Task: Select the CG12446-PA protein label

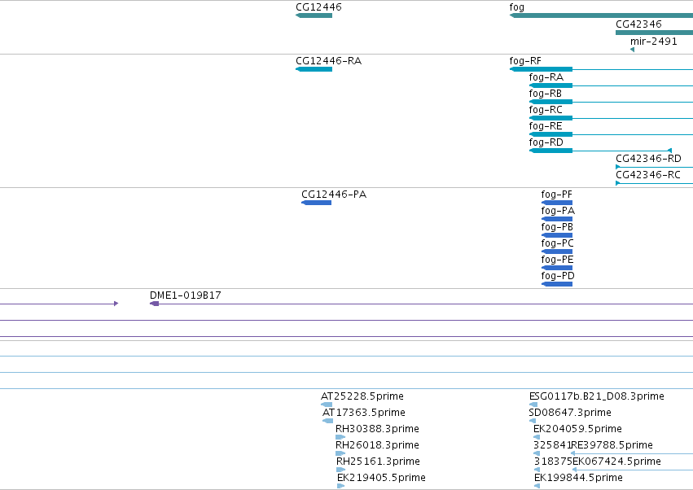Action: pos(334,195)
